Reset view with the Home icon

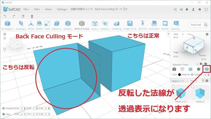[x=5, y=34]
